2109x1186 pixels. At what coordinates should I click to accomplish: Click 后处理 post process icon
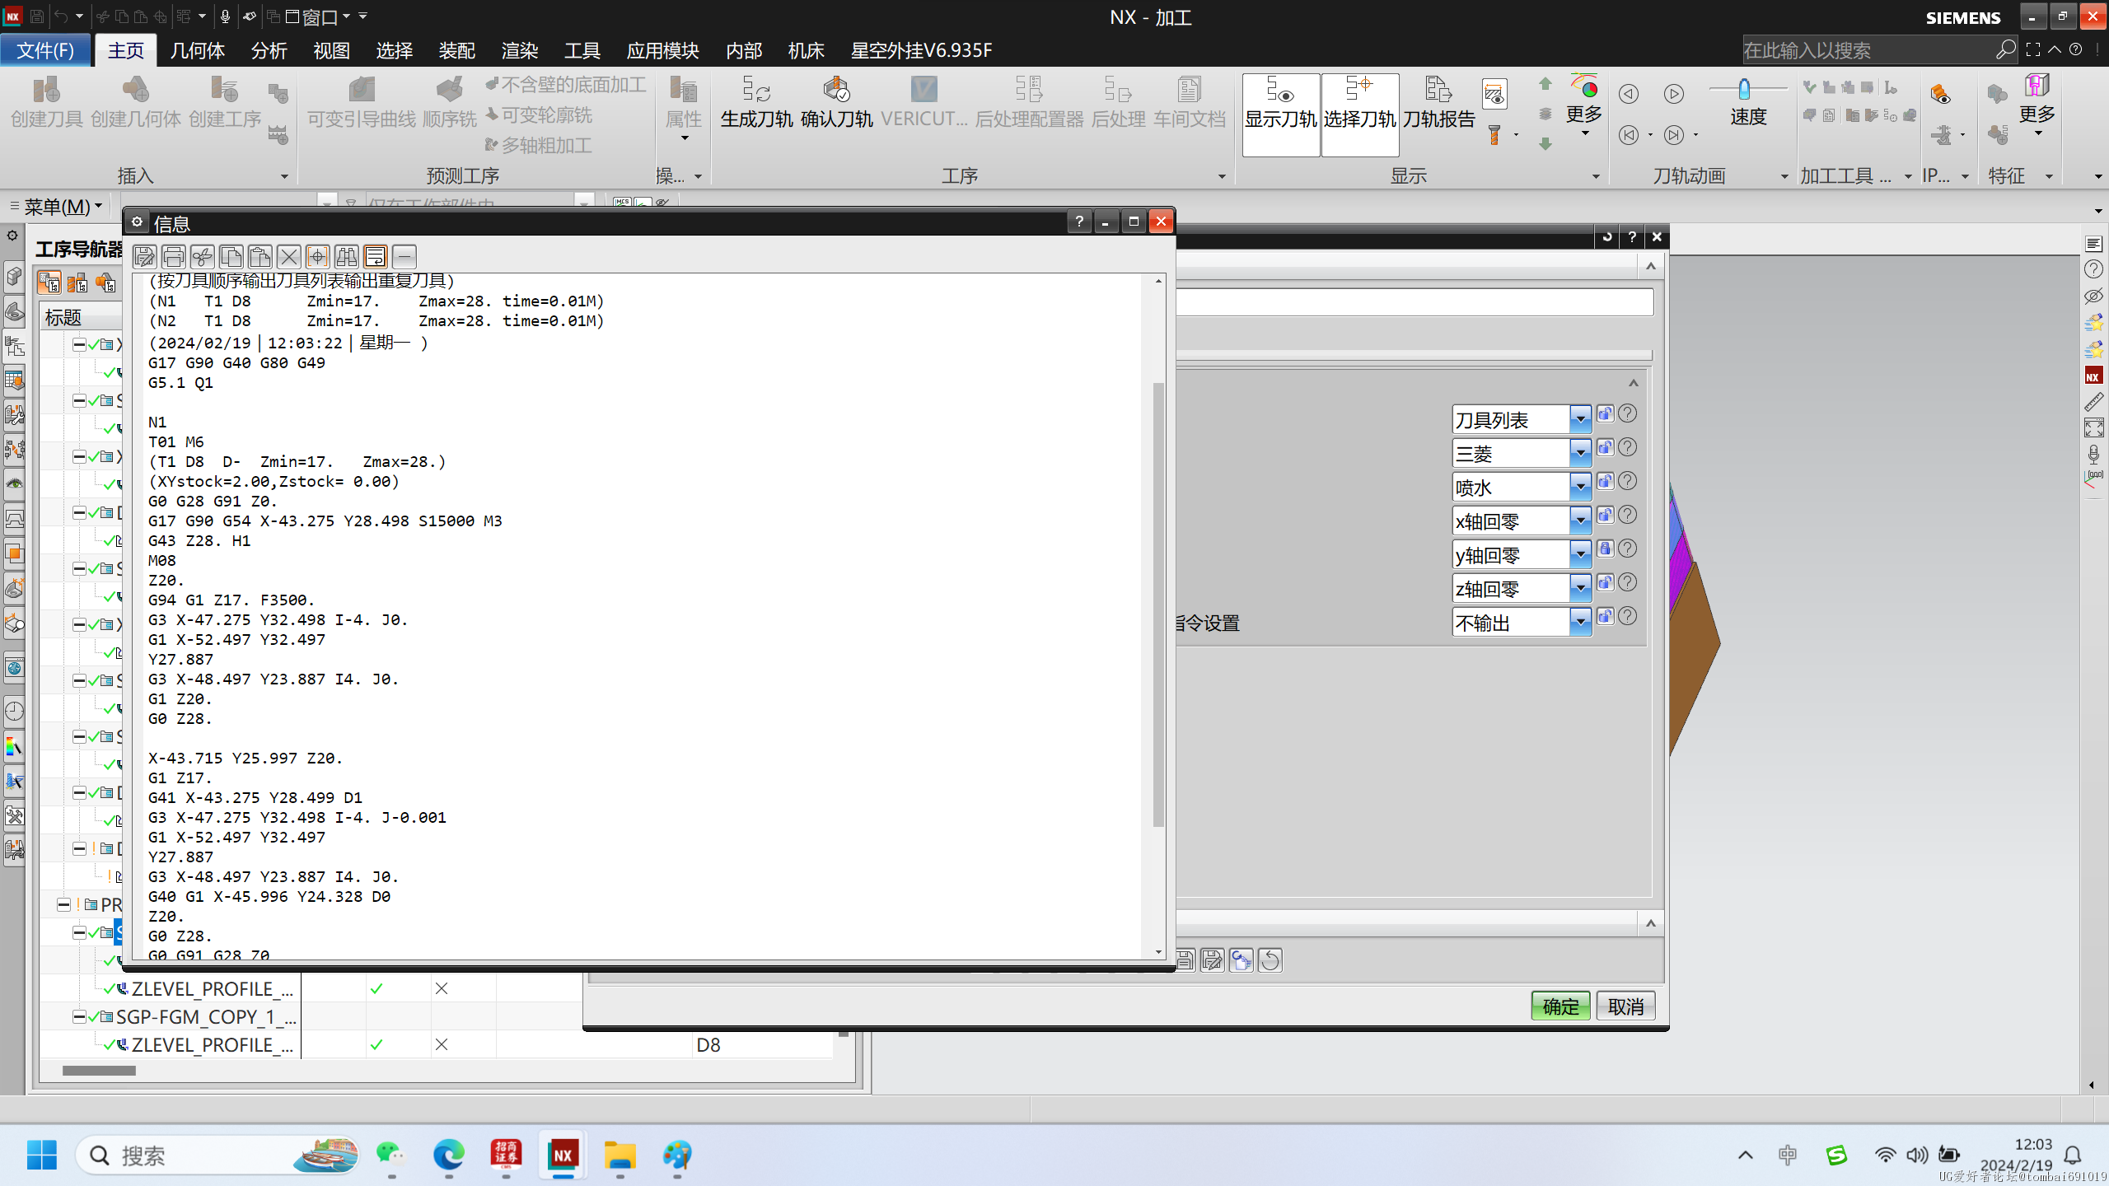(1118, 103)
